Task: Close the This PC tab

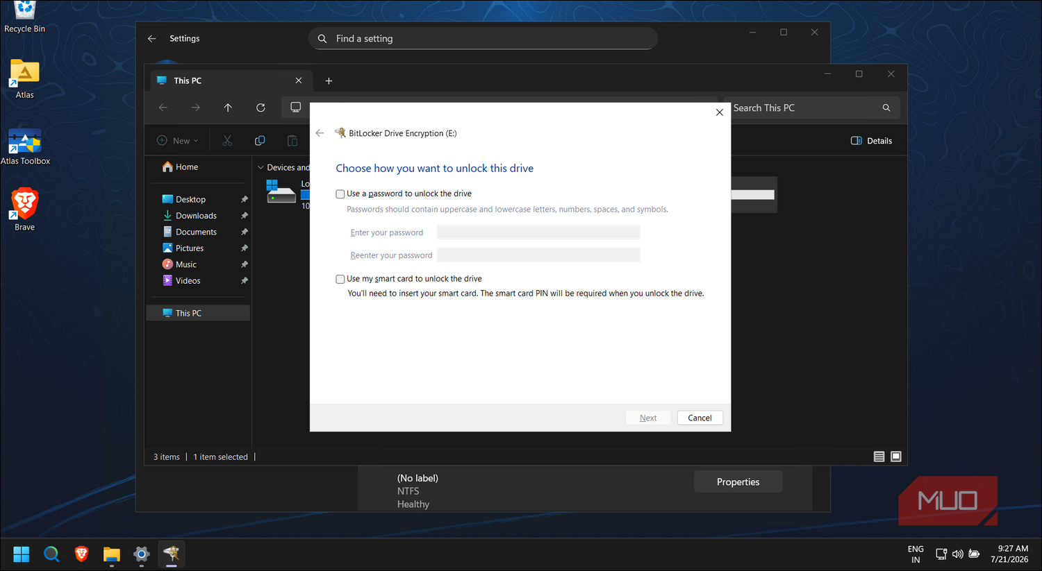Action: click(x=299, y=80)
